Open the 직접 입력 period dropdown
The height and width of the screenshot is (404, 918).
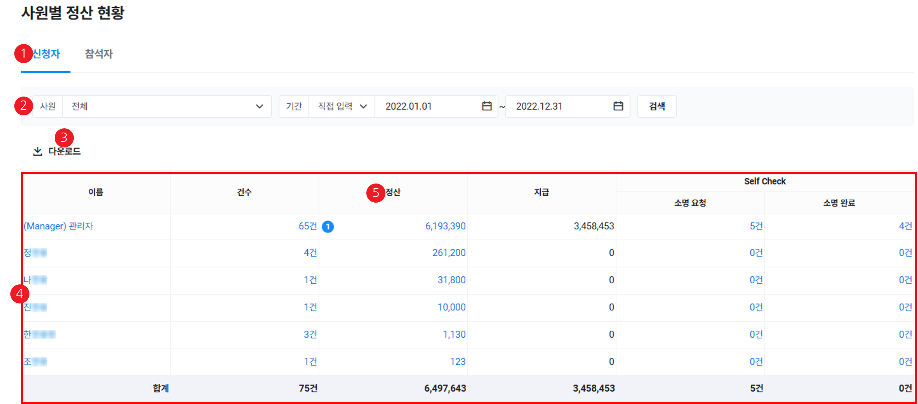tap(341, 106)
